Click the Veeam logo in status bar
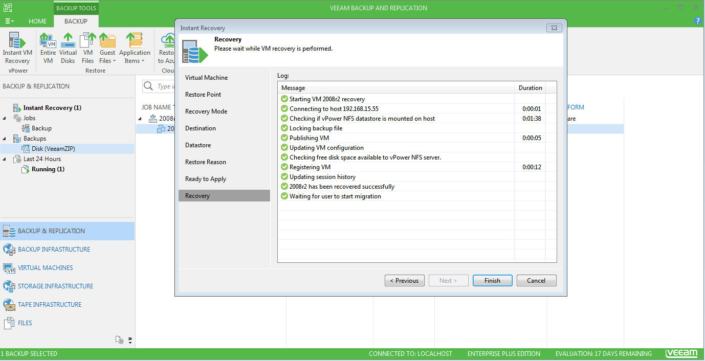 (681, 354)
